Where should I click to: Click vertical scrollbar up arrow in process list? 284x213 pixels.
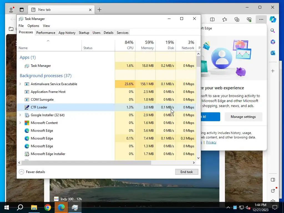(198, 54)
